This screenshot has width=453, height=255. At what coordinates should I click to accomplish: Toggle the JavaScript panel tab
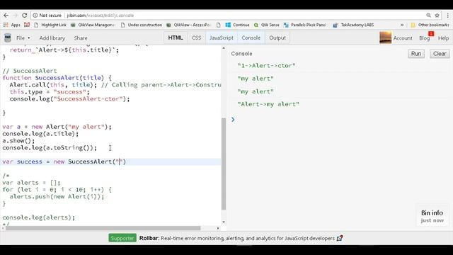(222, 38)
